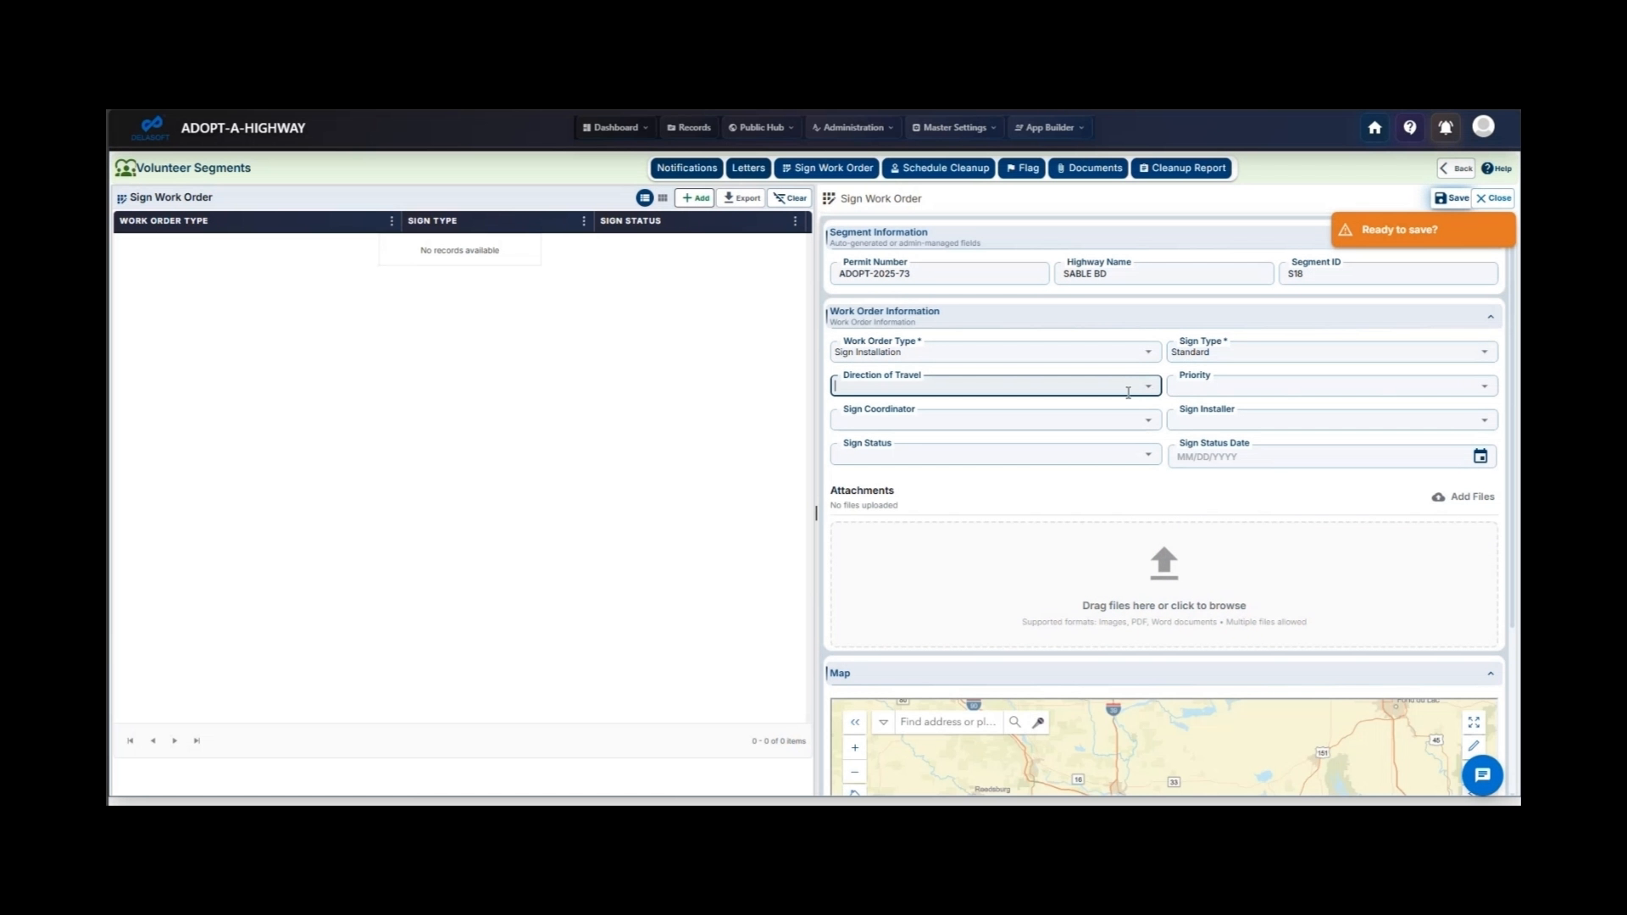The width and height of the screenshot is (1627, 915).
Task: Open the notifications bell icon
Action: pos(1446,127)
